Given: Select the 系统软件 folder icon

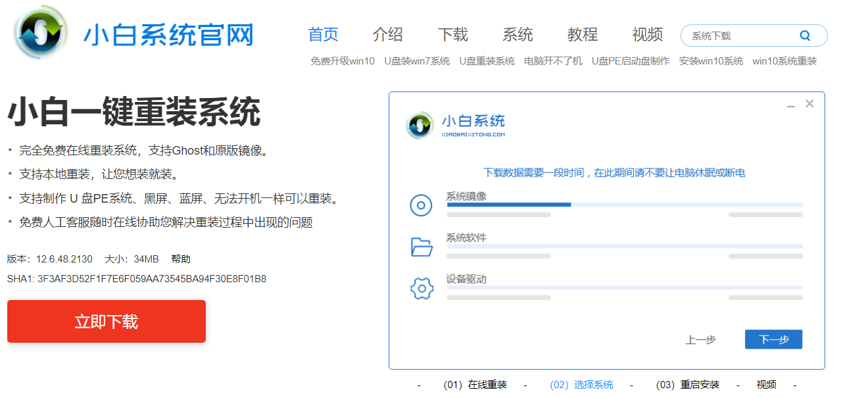Looking at the screenshot, I should coord(421,247).
